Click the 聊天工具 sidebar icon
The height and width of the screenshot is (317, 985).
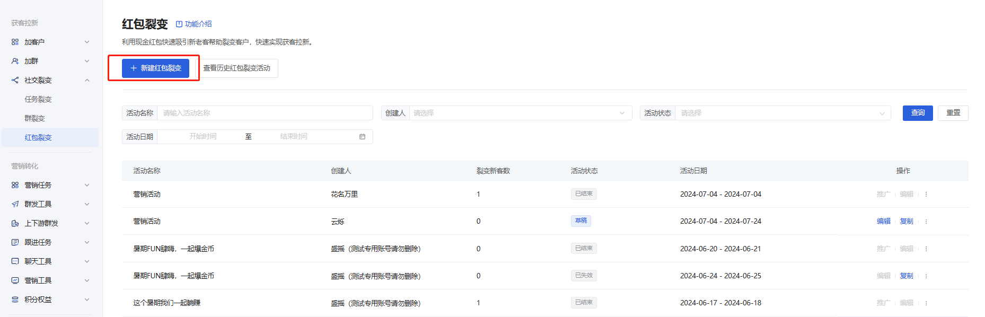pyautogui.click(x=15, y=261)
